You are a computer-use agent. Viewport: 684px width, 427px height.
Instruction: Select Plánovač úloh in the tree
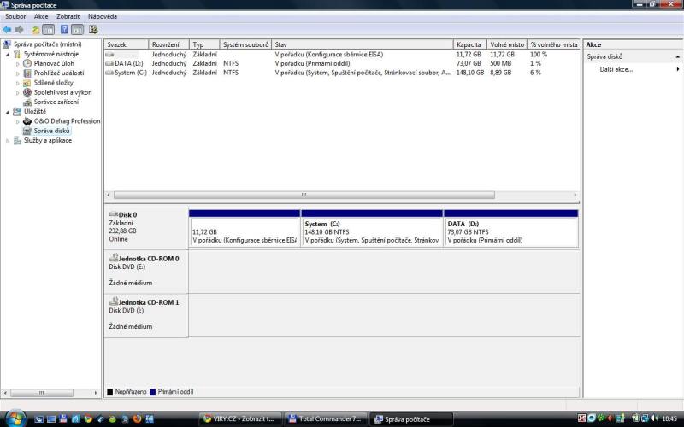click(x=54, y=63)
